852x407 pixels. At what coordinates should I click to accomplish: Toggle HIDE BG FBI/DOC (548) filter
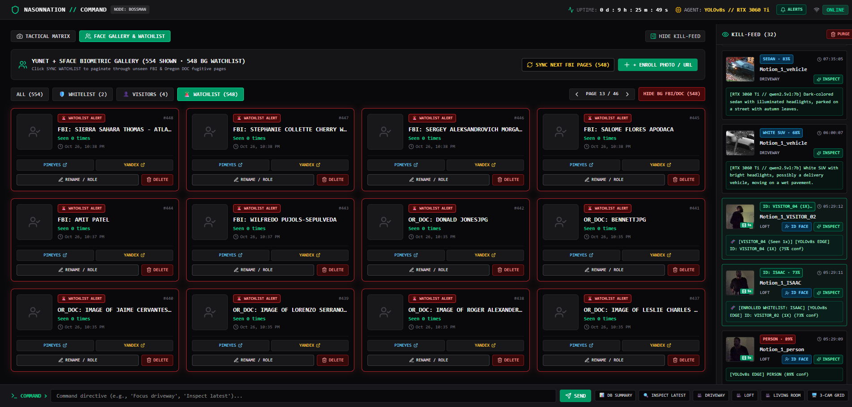pyautogui.click(x=671, y=94)
